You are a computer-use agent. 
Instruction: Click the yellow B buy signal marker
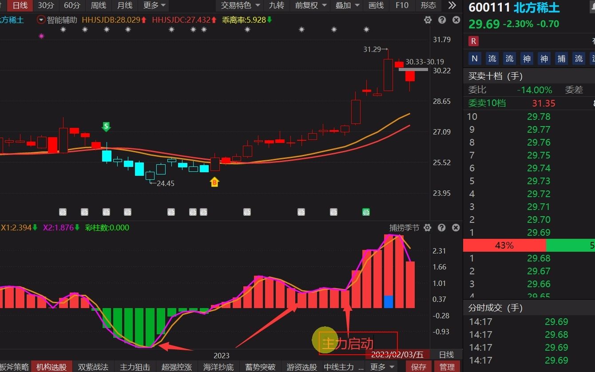coord(214,182)
